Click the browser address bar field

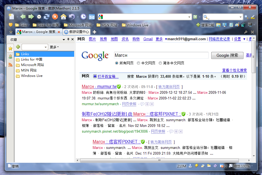145,17
